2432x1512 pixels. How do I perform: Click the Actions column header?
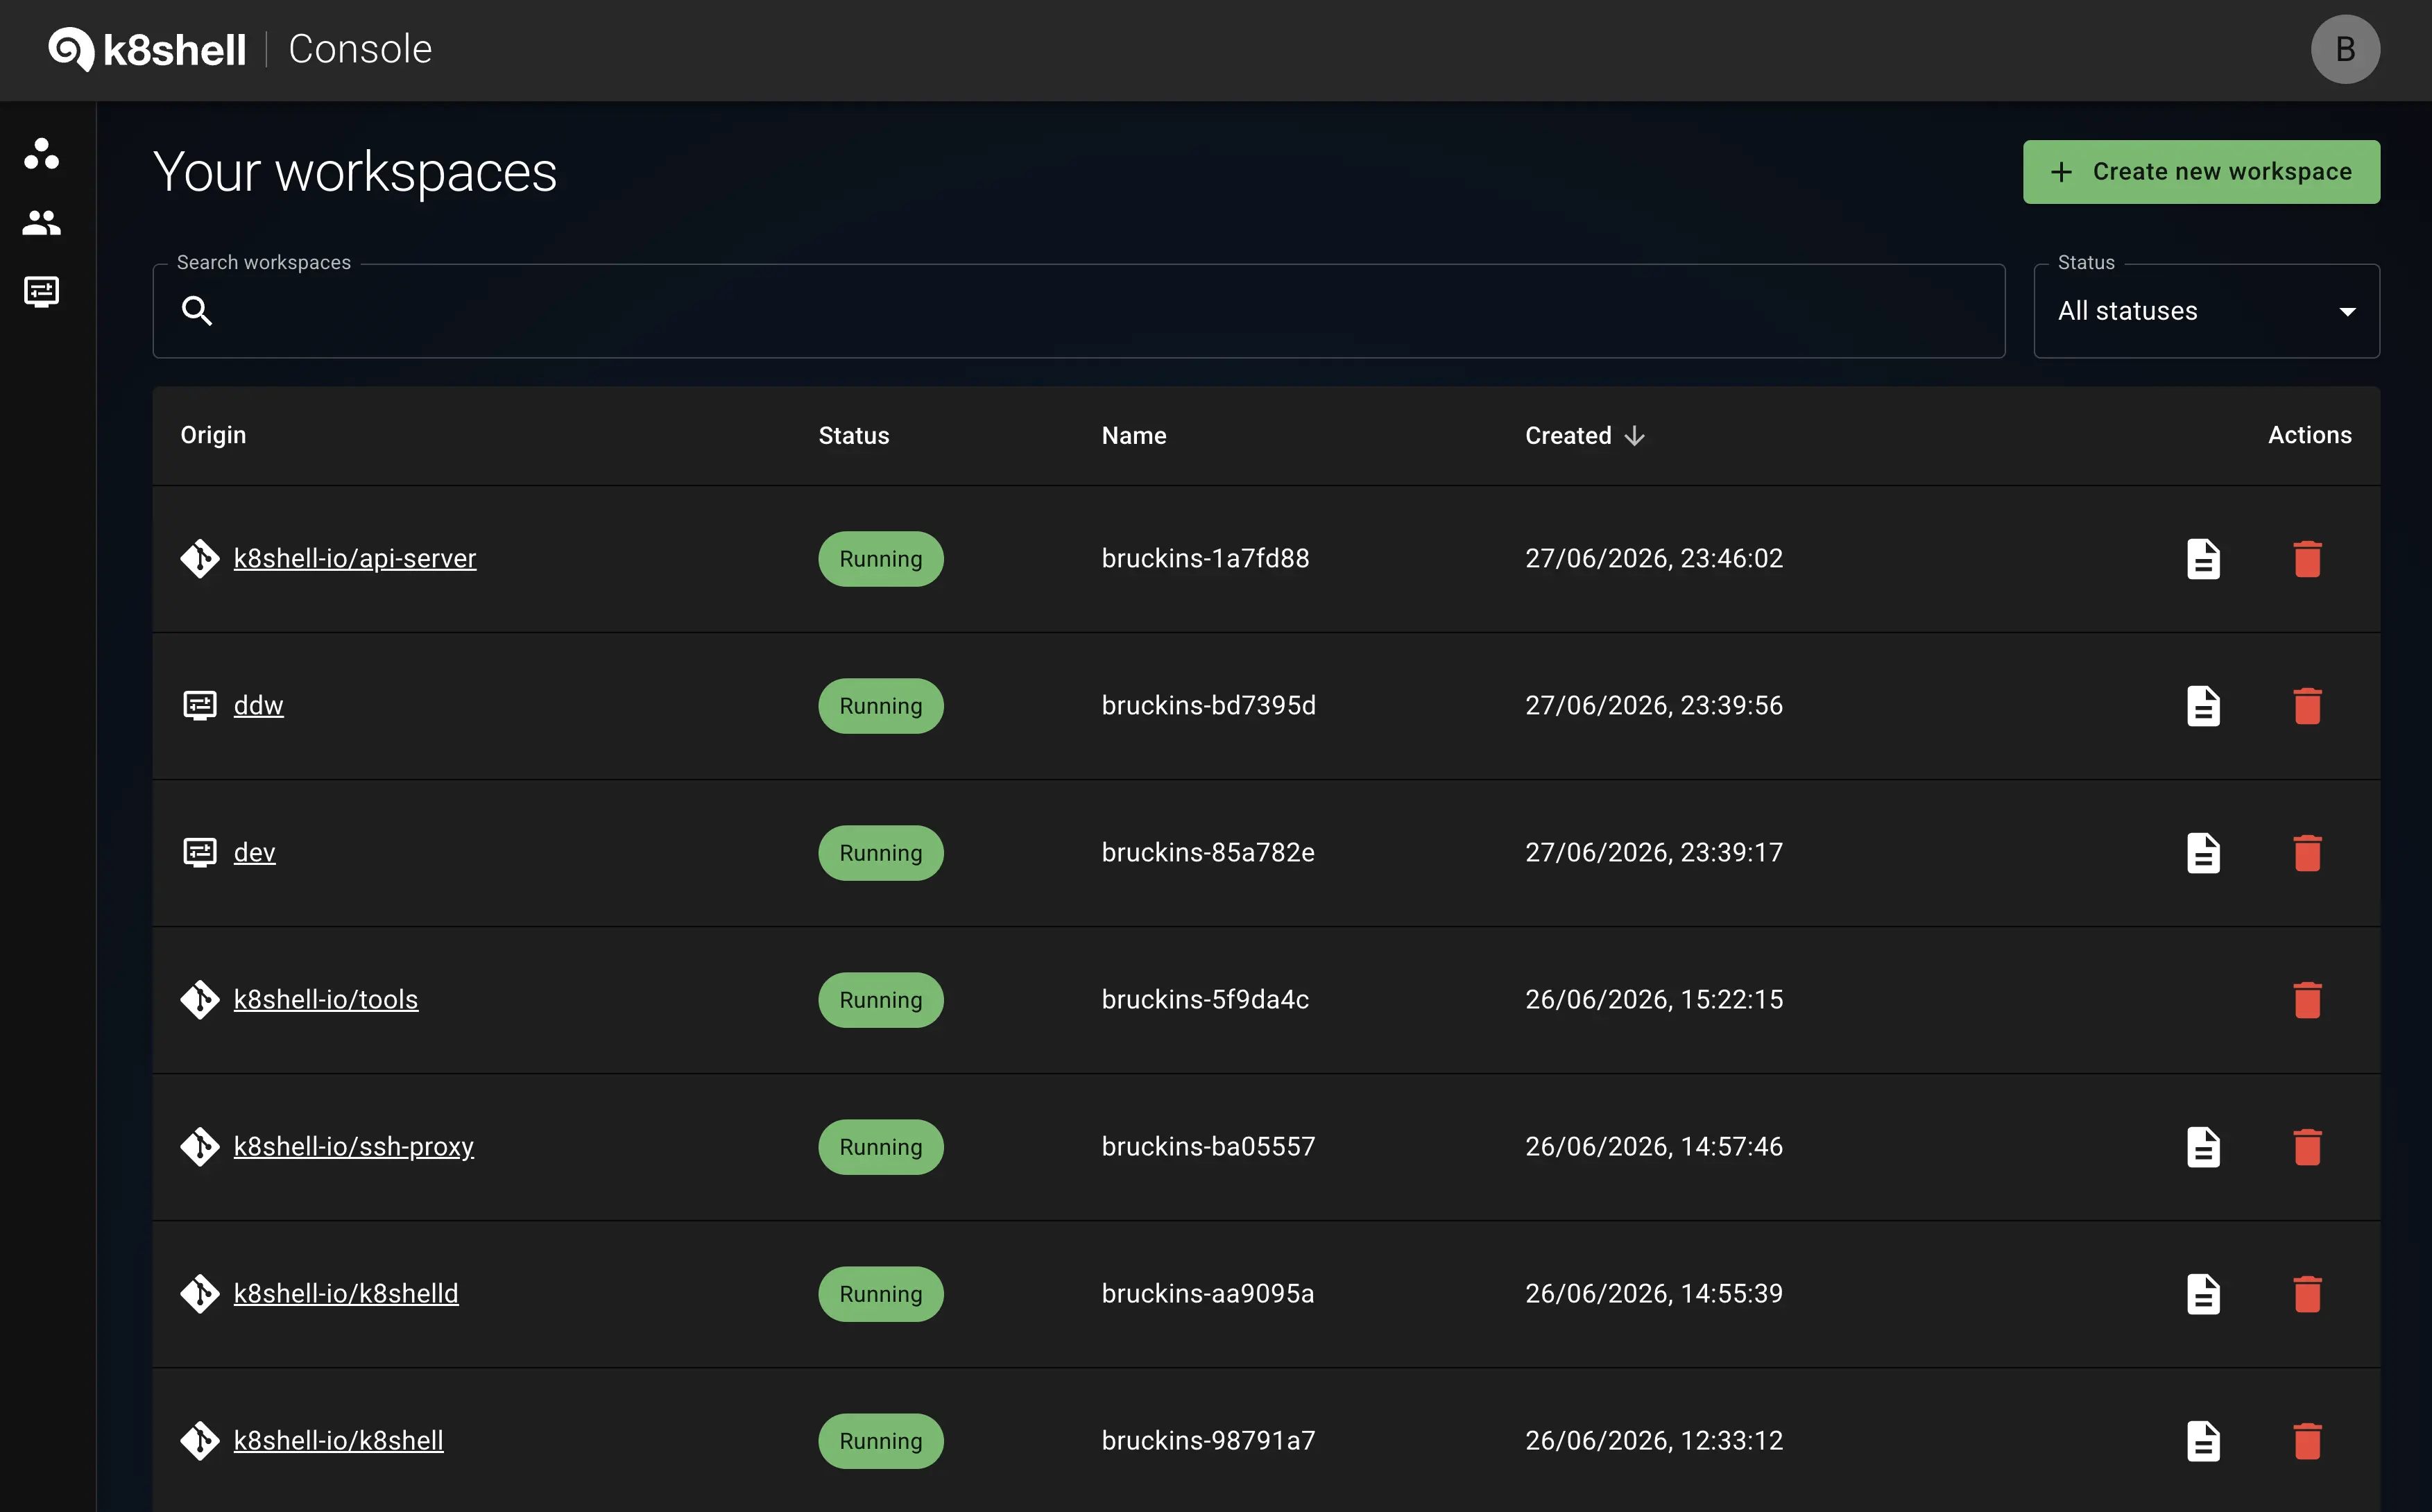pyautogui.click(x=2309, y=436)
